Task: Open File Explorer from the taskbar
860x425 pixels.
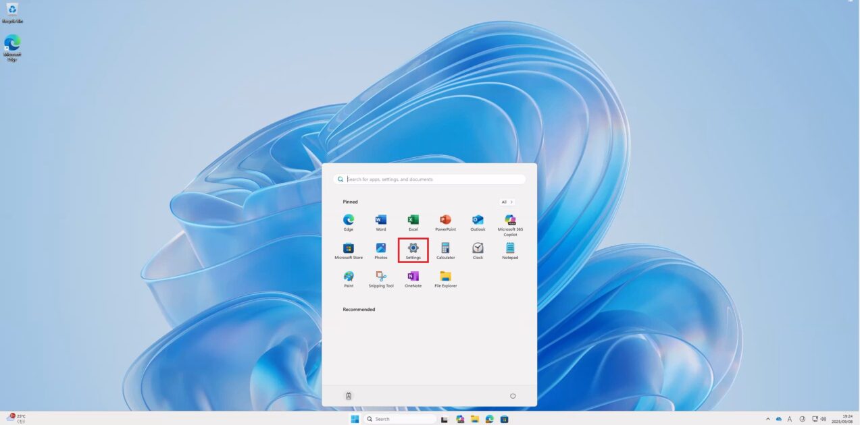Action: (475, 419)
